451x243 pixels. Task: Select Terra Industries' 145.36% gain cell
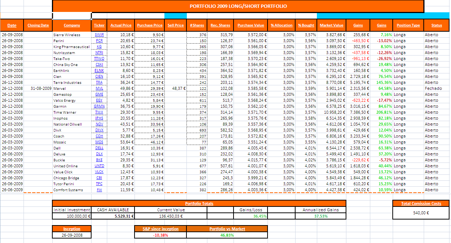381,82
